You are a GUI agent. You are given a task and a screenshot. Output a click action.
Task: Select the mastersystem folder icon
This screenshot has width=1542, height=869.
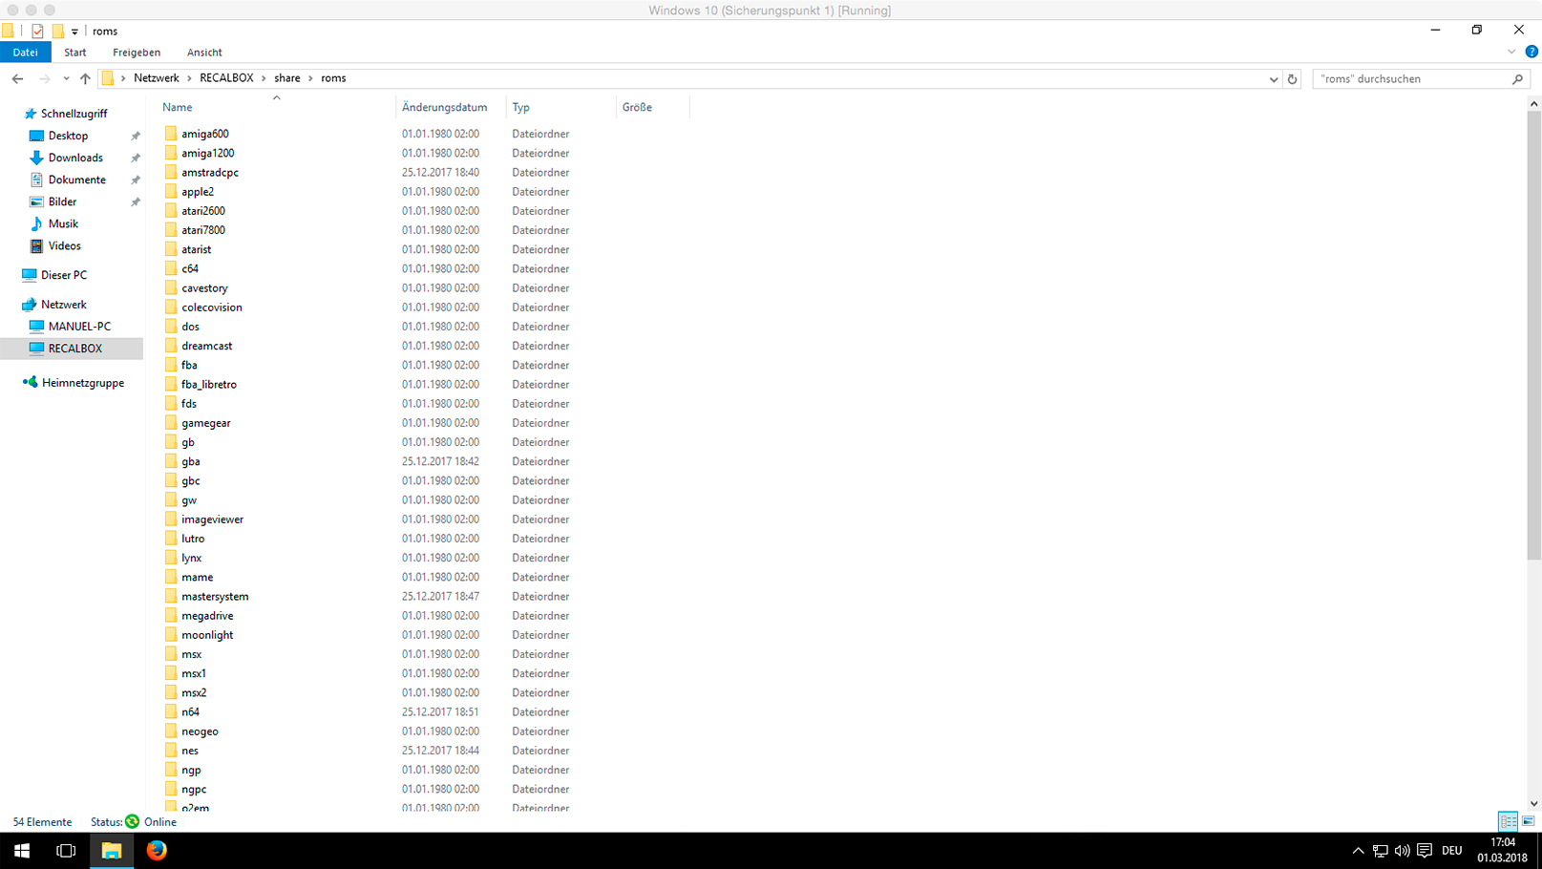(x=171, y=596)
